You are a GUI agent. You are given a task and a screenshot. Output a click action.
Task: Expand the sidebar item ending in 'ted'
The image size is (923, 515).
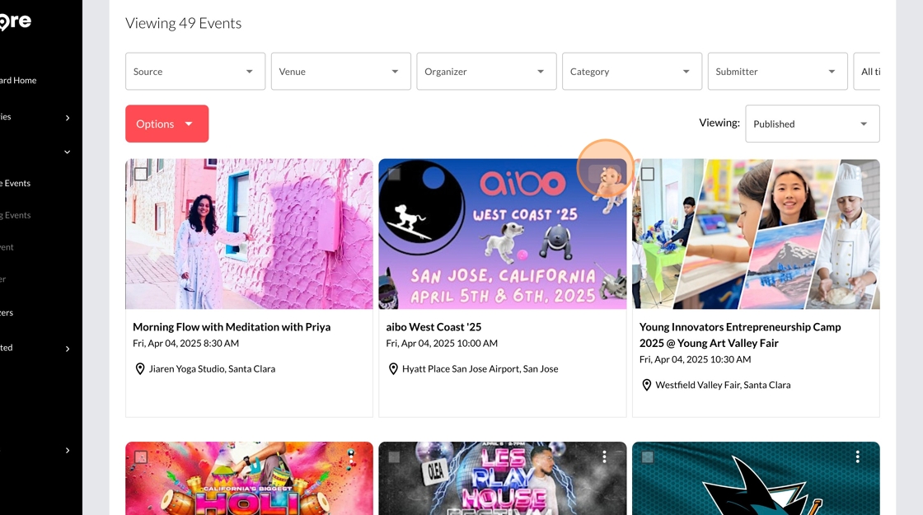click(36, 348)
